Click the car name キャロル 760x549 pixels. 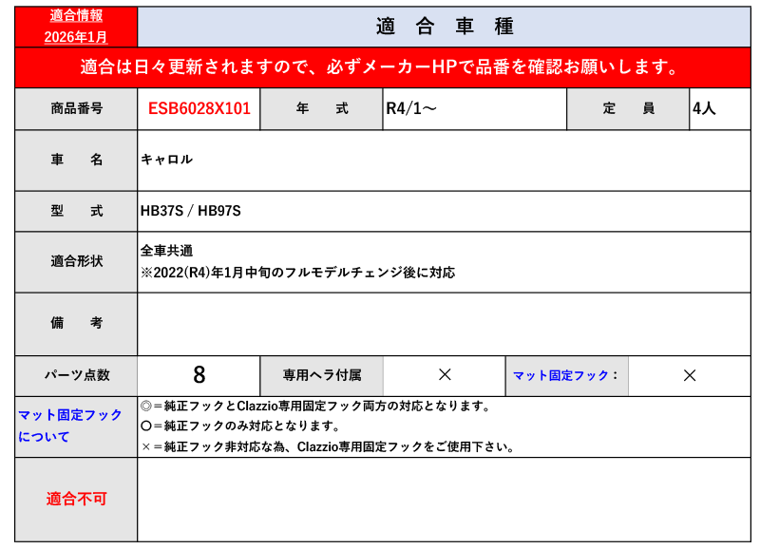point(167,160)
